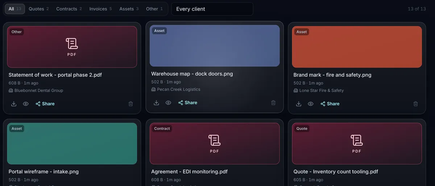
Task: Select the All 13 filter tab
Action: coord(15,9)
